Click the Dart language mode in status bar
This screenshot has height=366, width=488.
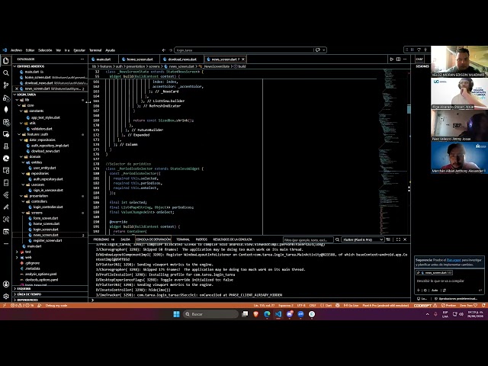(329, 306)
